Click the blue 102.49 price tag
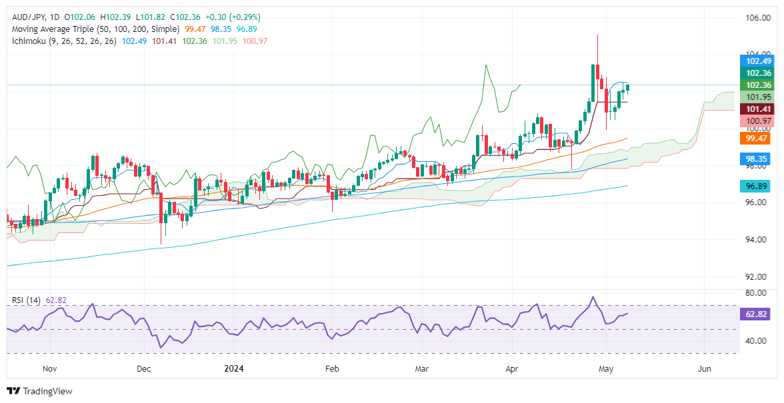This screenshot has height=403, width=784. pos(757,61)
